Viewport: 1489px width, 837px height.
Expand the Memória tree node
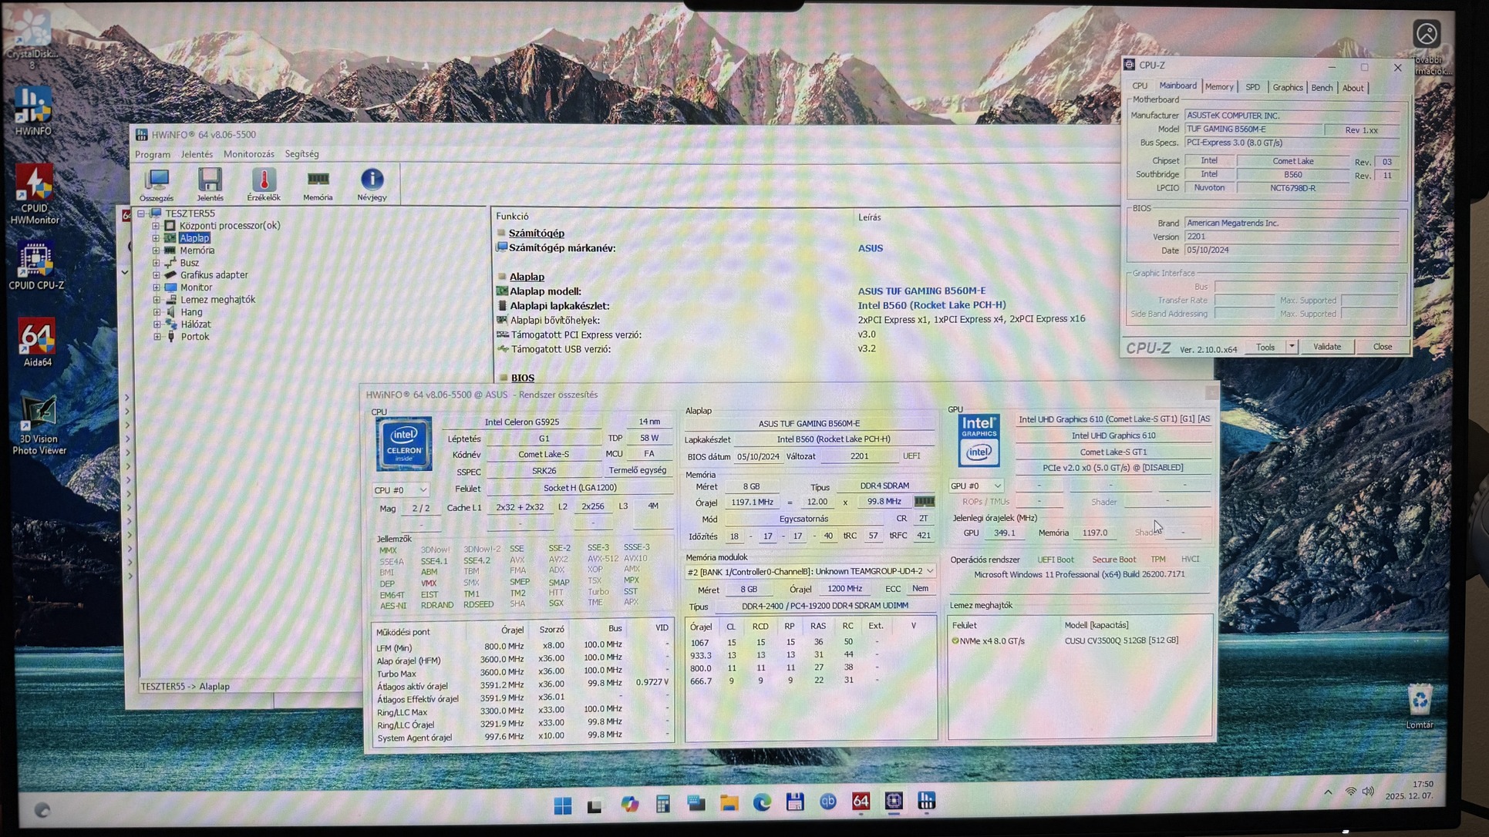(x=157, y=250)
